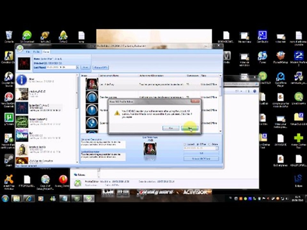Select the Call of Duty game thumbnail in list
The width and height of the screenshot is (307, 230).
click(22, 94)
